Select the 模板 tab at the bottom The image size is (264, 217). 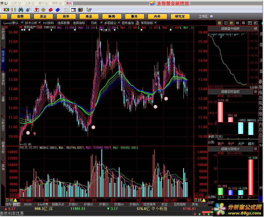[x=16, y=204]
